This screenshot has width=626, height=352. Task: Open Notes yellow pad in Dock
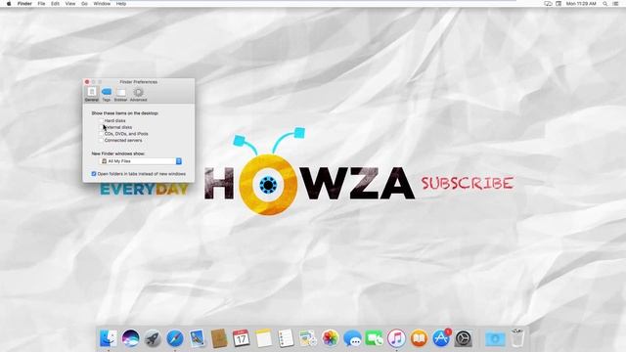click(x=263, y=338)
